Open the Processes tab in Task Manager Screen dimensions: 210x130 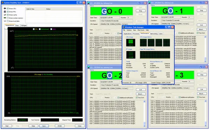pyautogui.click(x=136, y=34)
